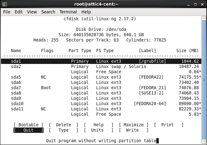Close the terminal window
The height and width of the screenshot is (145, 207).
[202, 4]
